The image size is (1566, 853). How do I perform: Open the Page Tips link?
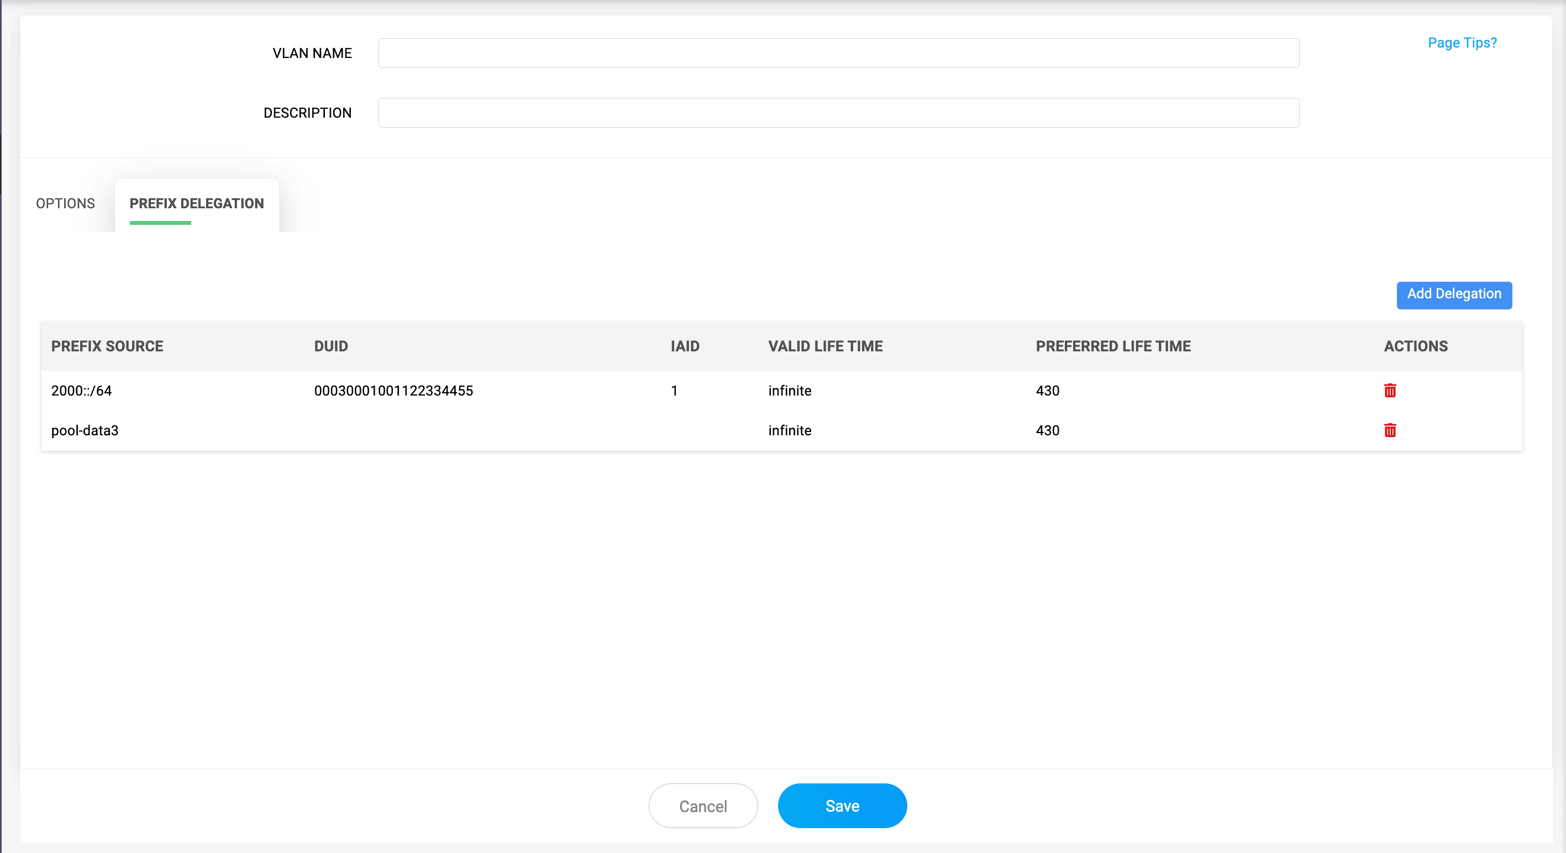click(x=1462, y=43)
